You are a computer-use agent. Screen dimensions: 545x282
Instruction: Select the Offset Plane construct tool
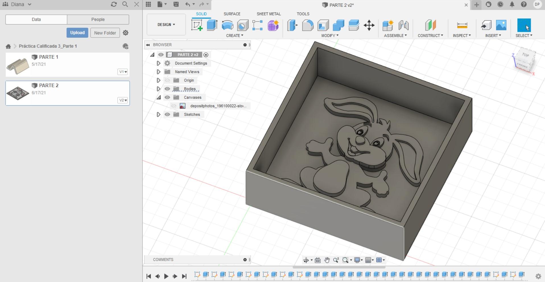click(x=430, y=25)
